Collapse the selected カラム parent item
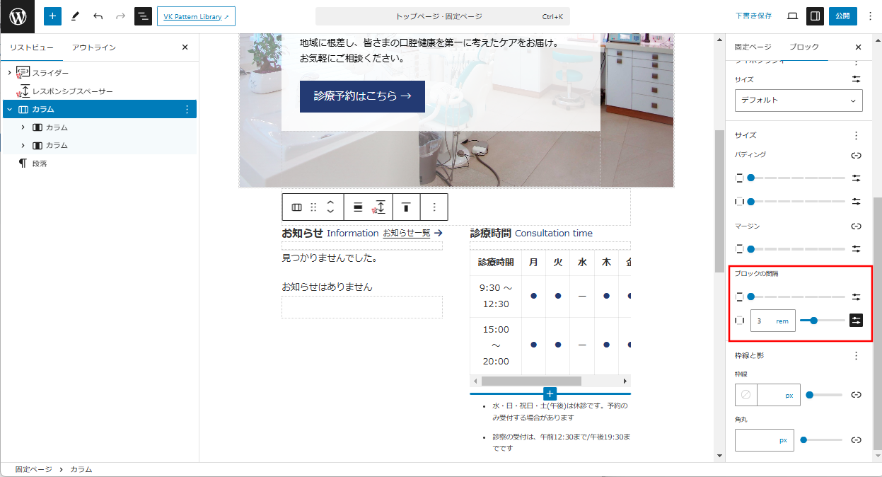882x477 pixels. click(x=9, y=110)
